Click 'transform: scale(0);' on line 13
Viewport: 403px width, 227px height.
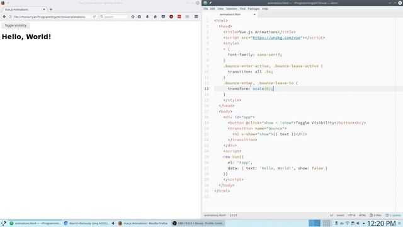point(251,89)
